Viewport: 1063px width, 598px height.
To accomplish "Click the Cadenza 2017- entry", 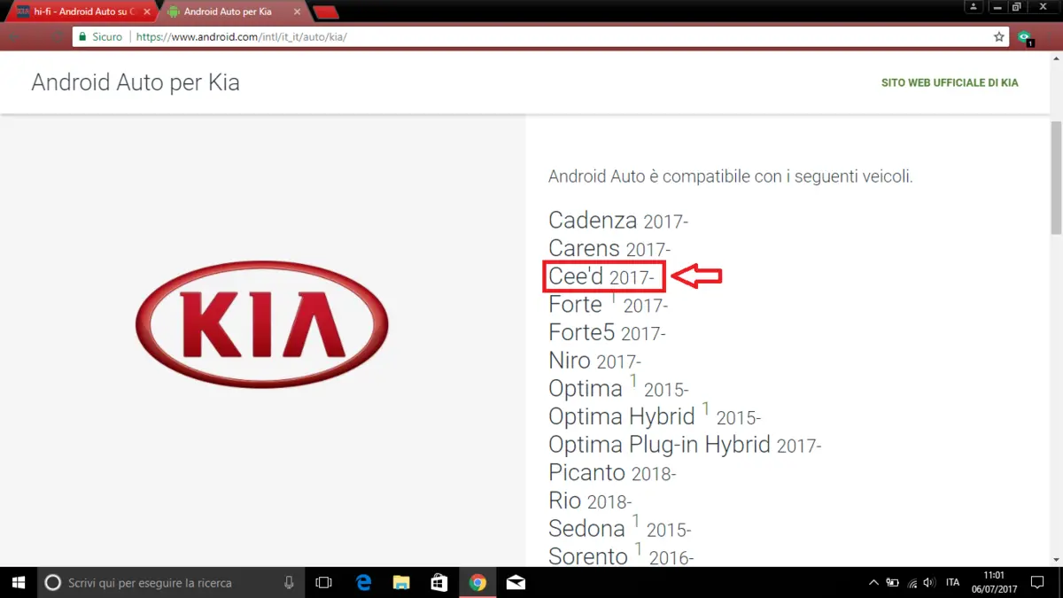I will click(618, 220).
